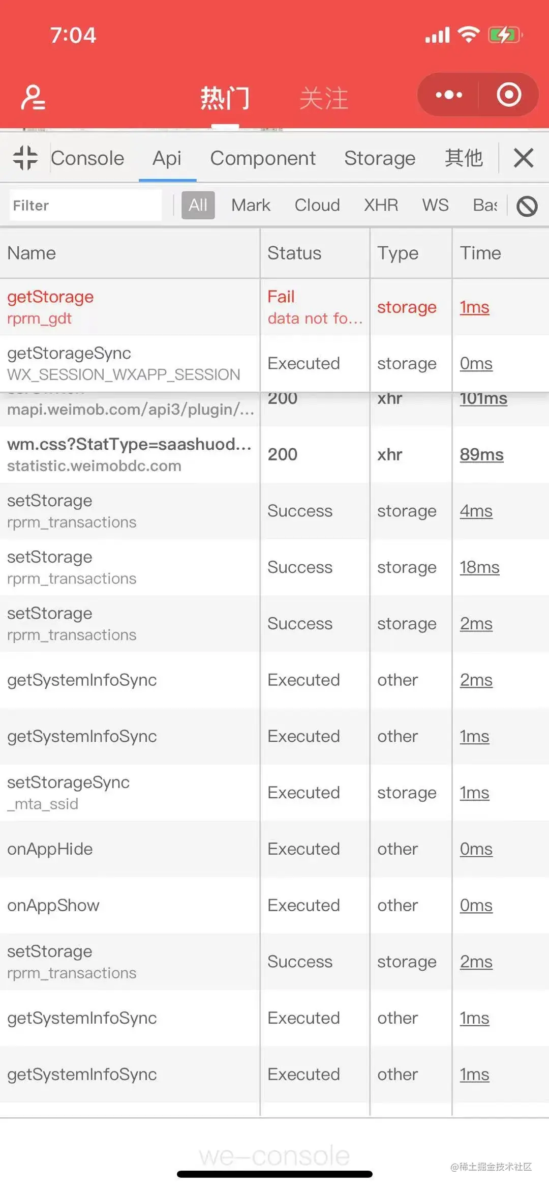
Task: Collapse the console panel with shrink icon
Action: 25,158
